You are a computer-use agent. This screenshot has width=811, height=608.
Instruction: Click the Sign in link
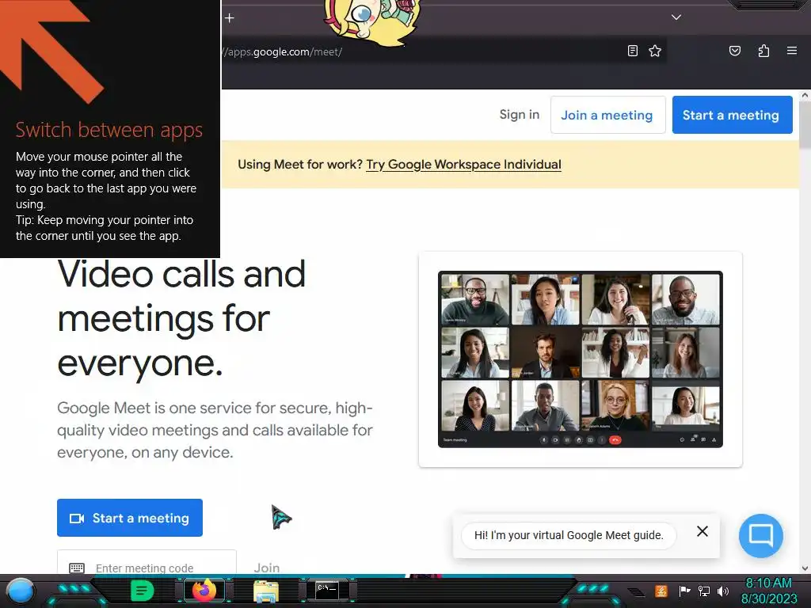pyautogui.click(x=520, y=114)
